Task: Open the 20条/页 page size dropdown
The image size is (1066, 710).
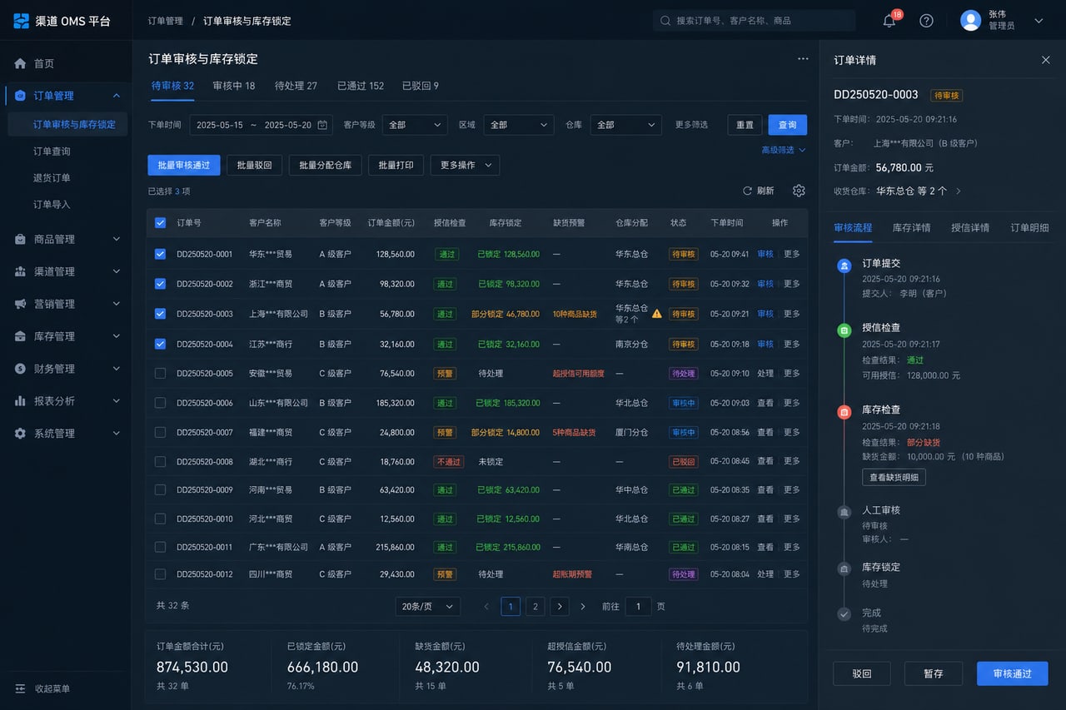Action: coord(427,607)
